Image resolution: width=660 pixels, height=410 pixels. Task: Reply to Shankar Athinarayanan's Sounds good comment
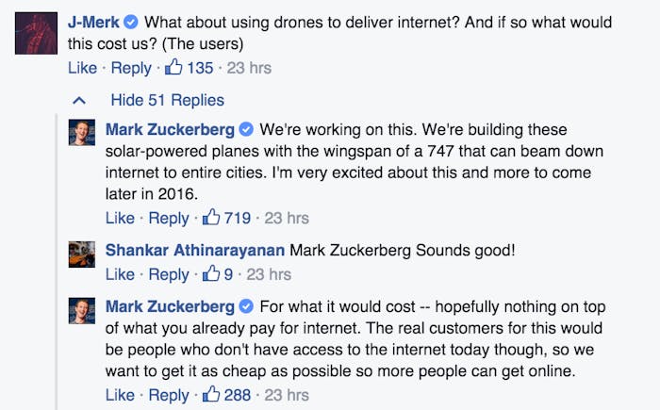169,275
